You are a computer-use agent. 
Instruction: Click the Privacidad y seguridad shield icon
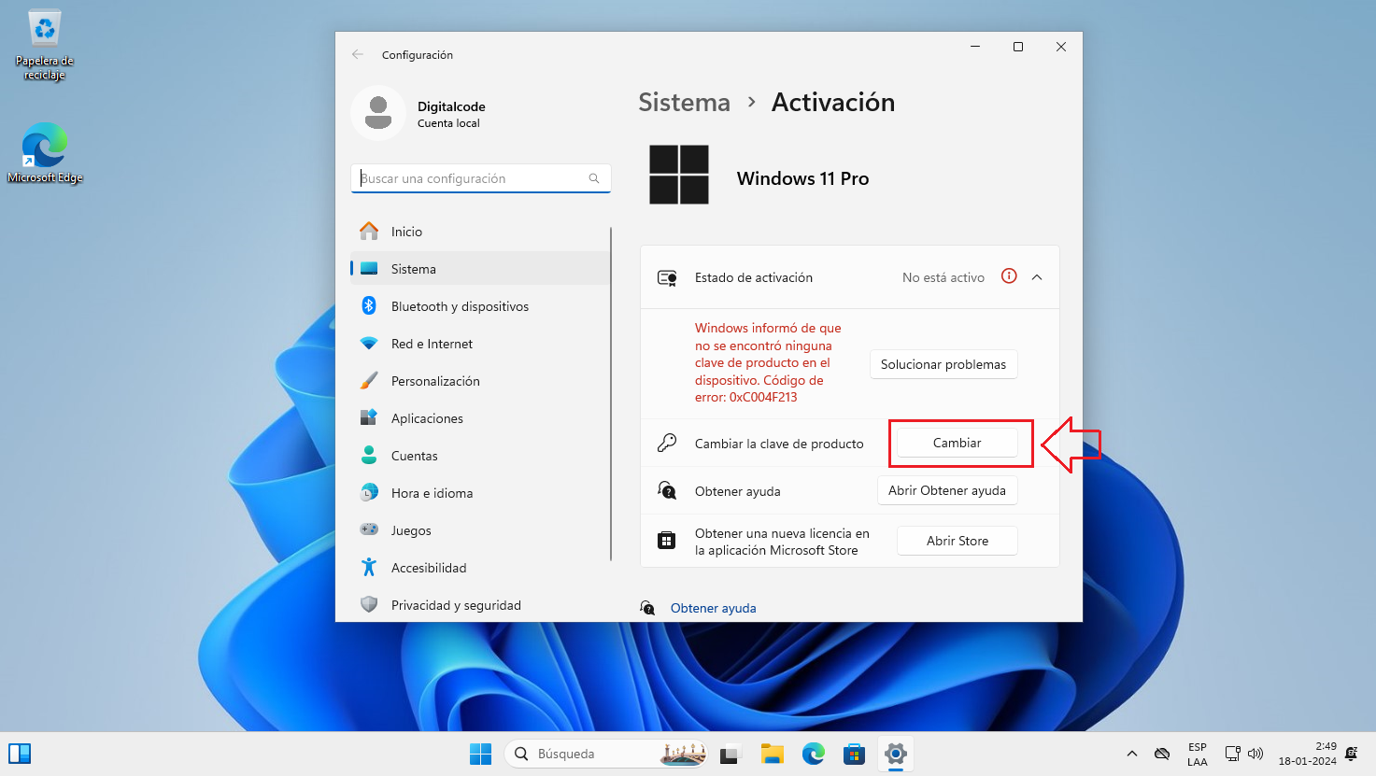click(369, 604)
